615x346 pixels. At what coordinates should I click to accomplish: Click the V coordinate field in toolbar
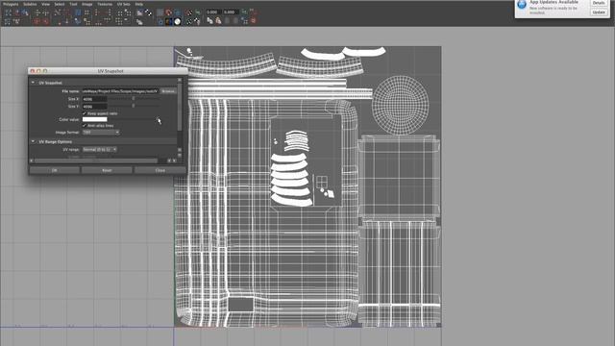point(231,12)
